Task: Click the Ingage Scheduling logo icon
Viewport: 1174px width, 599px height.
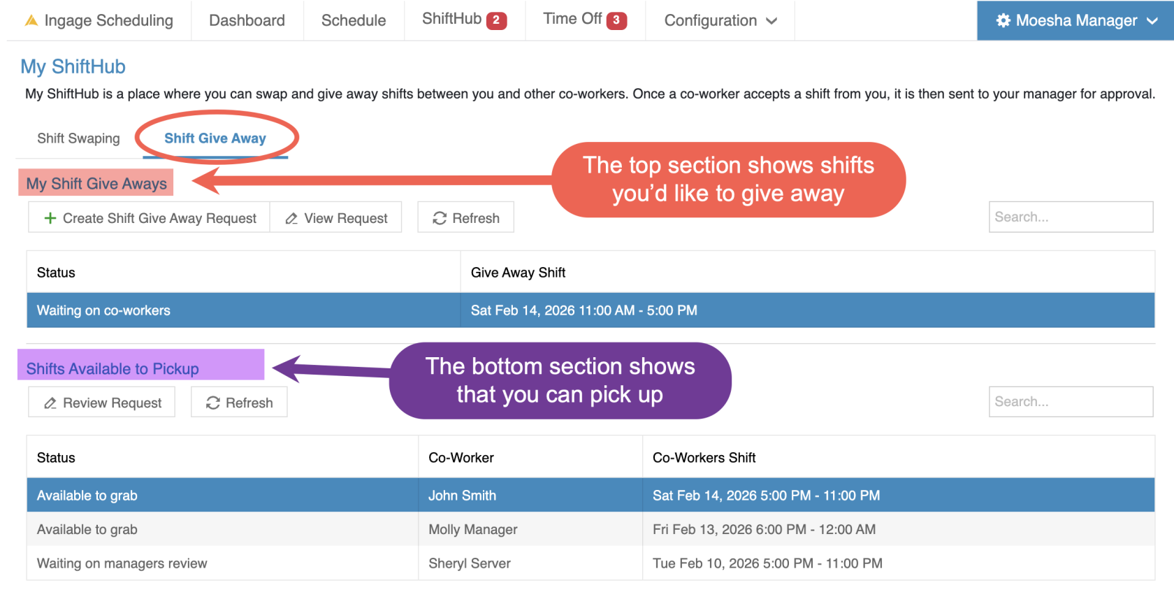Action: tap(31, 21)
